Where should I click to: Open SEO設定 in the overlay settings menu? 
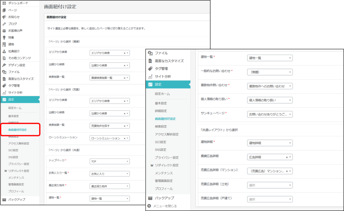coord(161,142)
